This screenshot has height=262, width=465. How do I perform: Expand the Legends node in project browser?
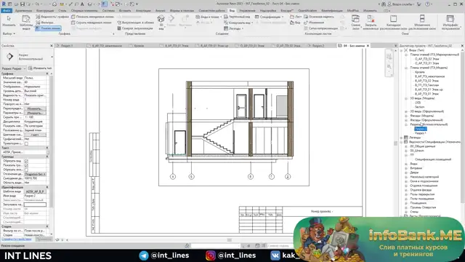point(402,138)
